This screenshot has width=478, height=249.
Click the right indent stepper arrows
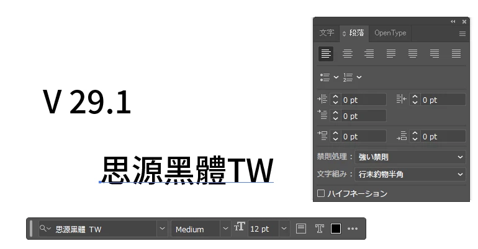(x=415, y=100)
